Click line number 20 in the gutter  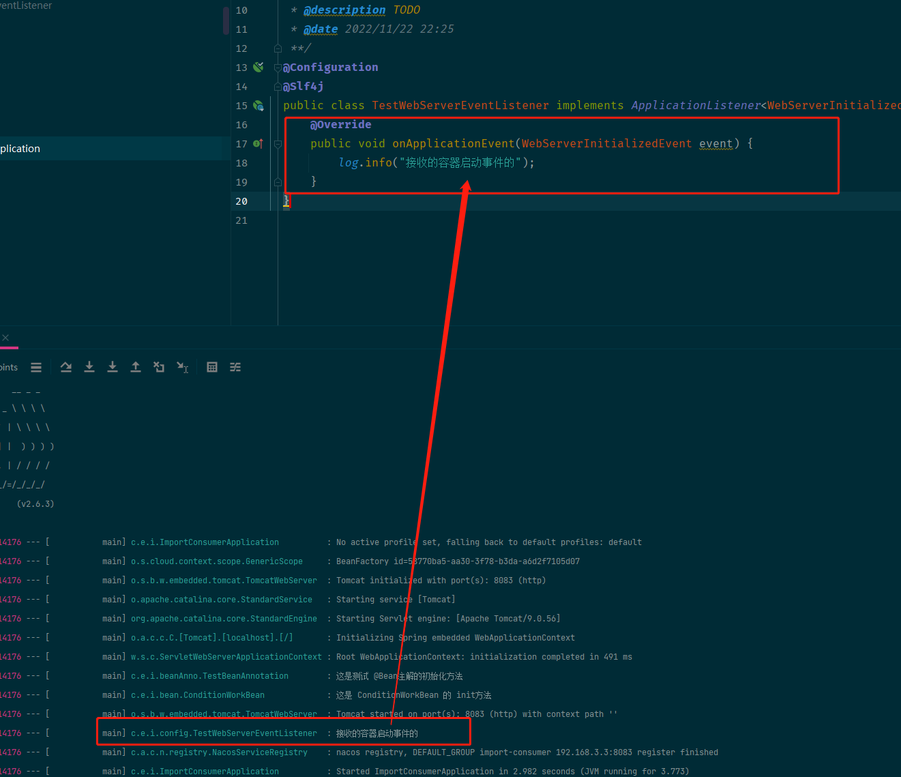[241, 201]
